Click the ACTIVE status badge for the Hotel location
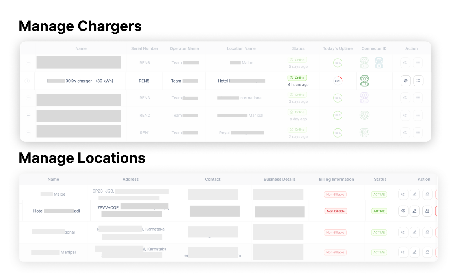The height and width of the screenshot is (279, 457). [x=379, y=211]
